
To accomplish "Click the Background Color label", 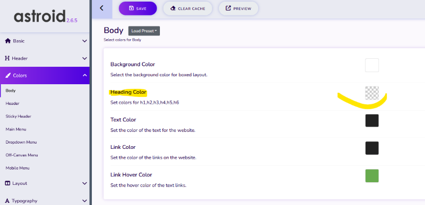I will [x=132, y=65].
